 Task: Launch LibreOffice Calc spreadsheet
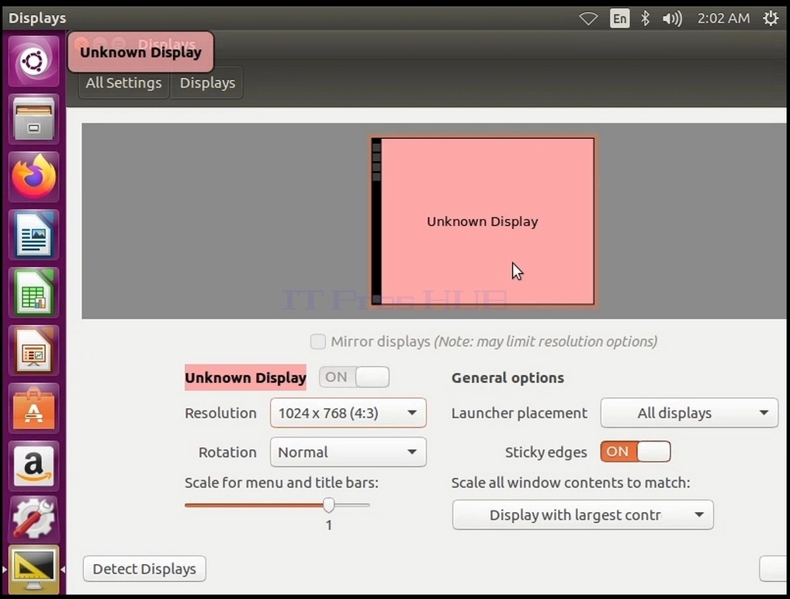click(x=33, y=293)
